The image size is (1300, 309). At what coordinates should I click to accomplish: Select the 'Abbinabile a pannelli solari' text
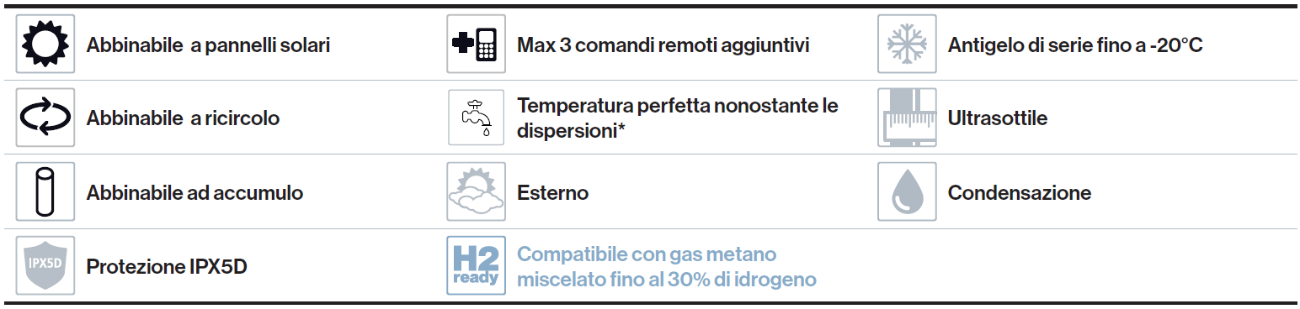208,45
